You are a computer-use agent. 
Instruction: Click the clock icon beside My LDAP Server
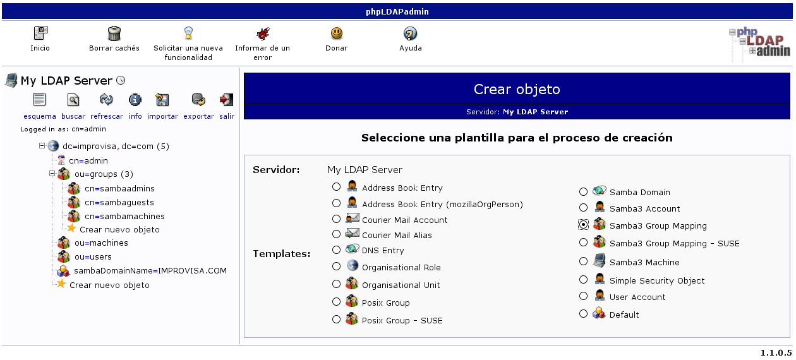point(121,80)
